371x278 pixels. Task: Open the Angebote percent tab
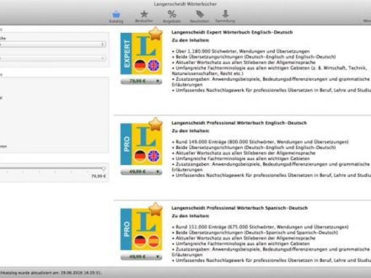(172, 17)
